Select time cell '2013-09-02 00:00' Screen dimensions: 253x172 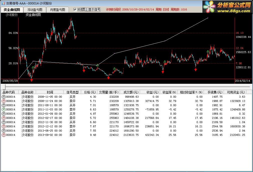coord(50,135)
